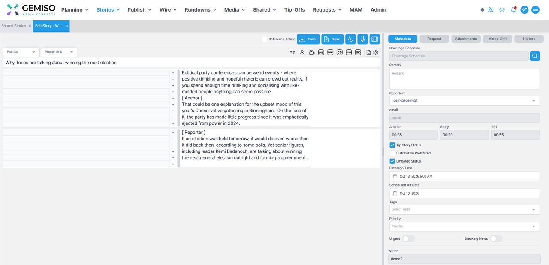Close the Edit Story tab
This screenshot has height=265, width=549.
(67, 26)
